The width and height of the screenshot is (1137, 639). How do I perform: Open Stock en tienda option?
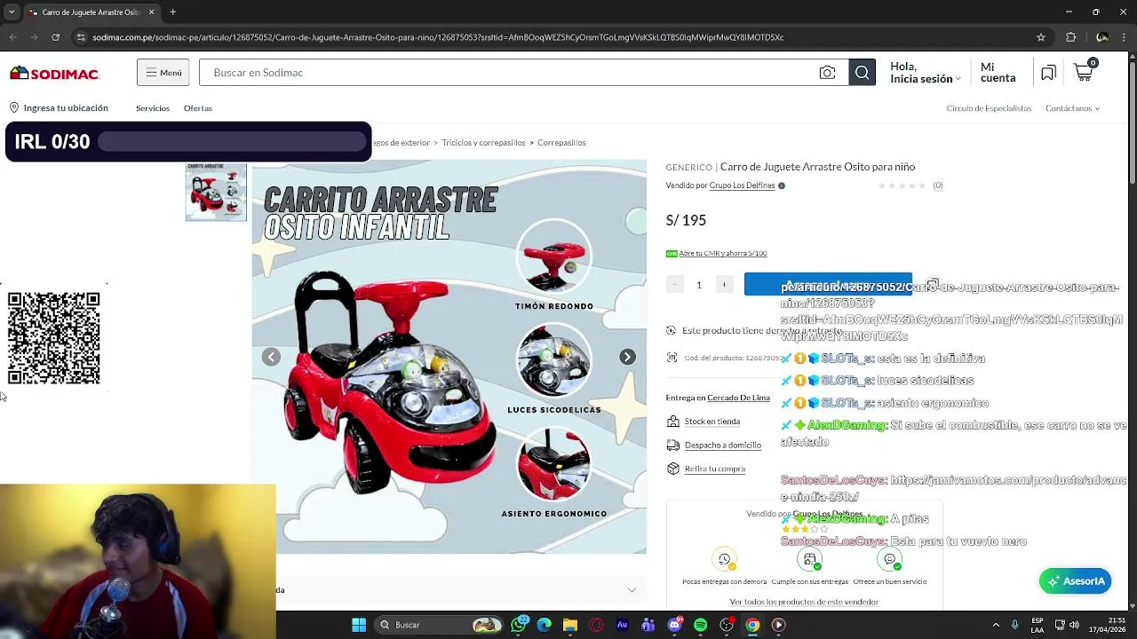coord(712,422)
